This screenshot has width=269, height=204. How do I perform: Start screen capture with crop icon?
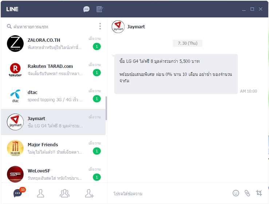(x=259, y=193)
